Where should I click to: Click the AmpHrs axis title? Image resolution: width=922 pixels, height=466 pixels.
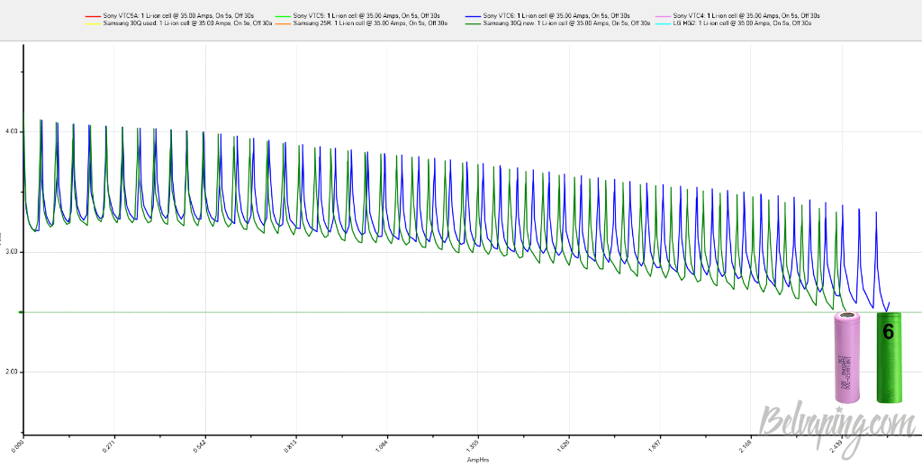(477, 460)
